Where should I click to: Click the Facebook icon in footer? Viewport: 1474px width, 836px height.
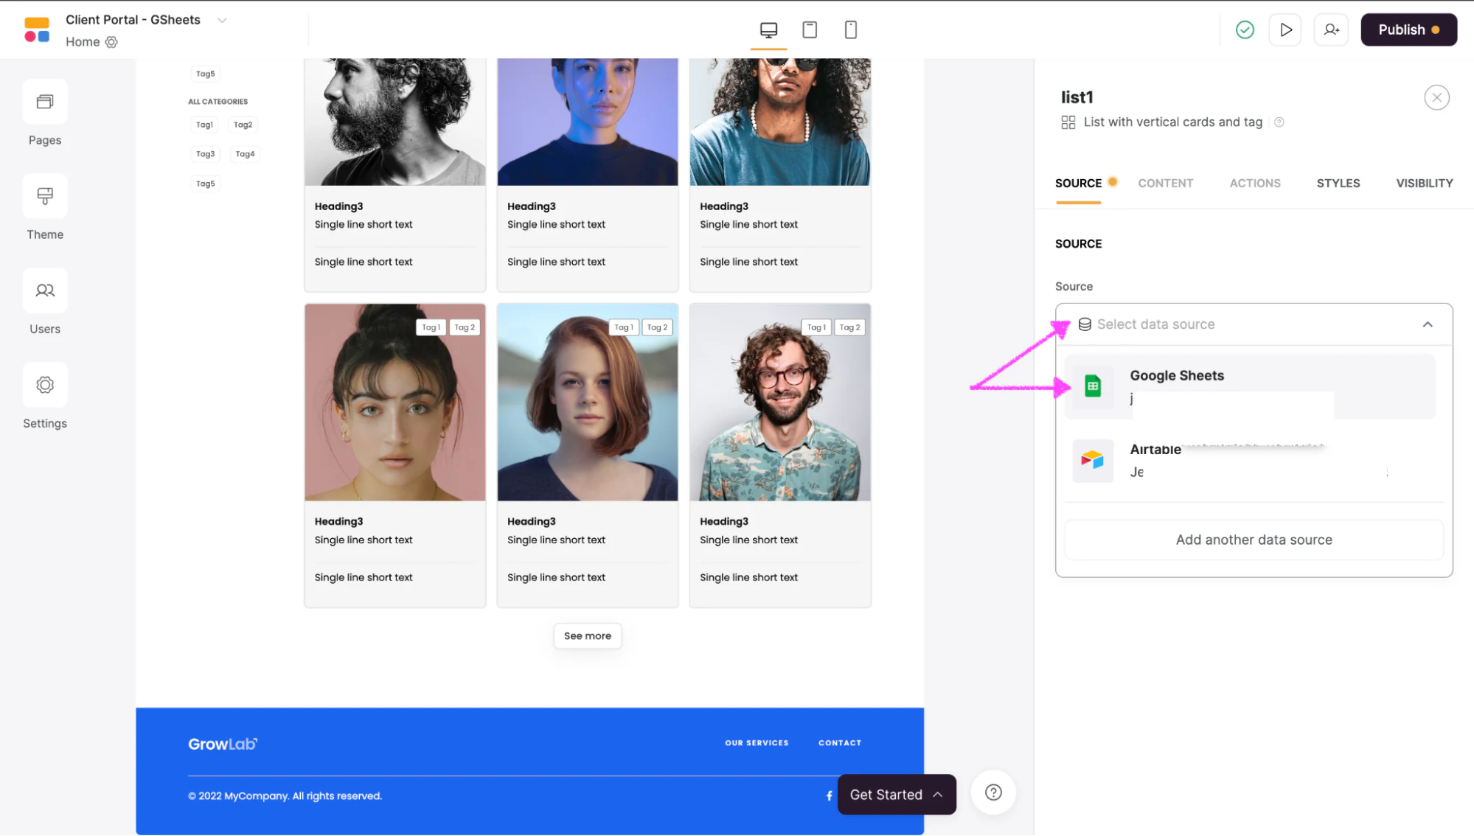coord(829,795)
